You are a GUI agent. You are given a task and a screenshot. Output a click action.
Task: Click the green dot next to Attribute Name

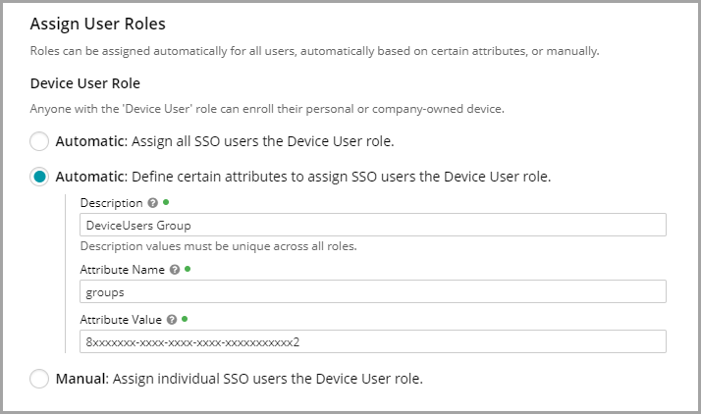click(x=186, y=269)
